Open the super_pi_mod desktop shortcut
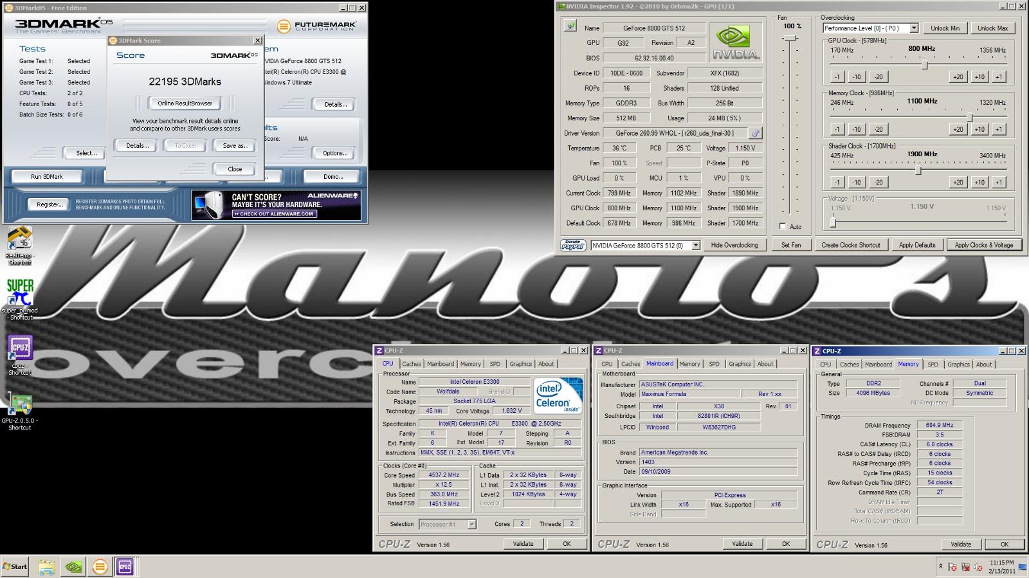Viewport: 1029px width, 578px height. (x=20, y=299)
